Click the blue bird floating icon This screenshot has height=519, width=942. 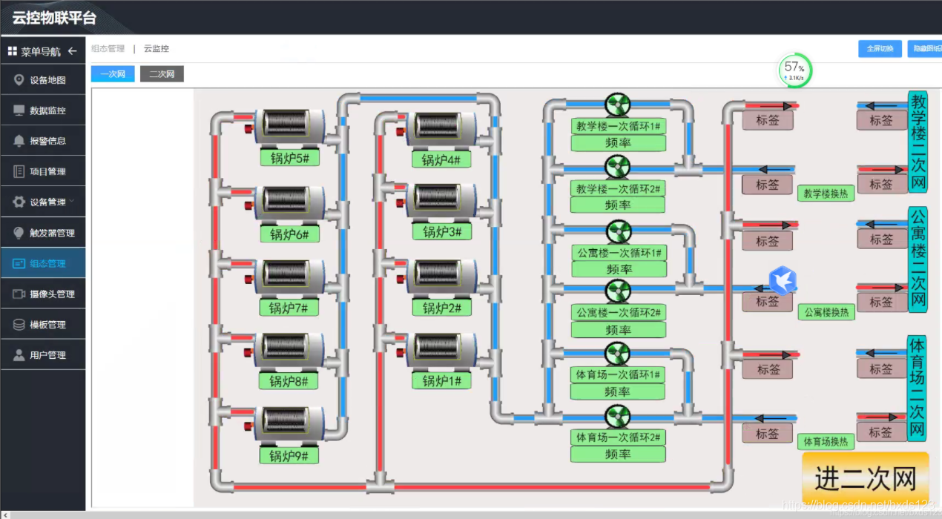pyautogui.click(x=782, y=280)
